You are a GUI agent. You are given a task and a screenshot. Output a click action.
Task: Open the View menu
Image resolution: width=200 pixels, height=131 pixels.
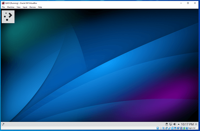pyautogui.click(x=18, y=7)
